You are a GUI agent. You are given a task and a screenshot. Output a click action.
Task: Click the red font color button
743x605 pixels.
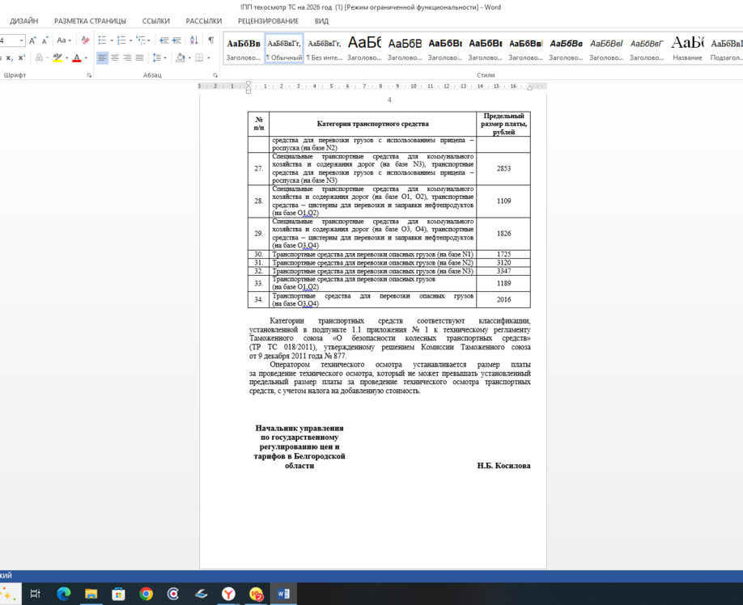point(76,58)
